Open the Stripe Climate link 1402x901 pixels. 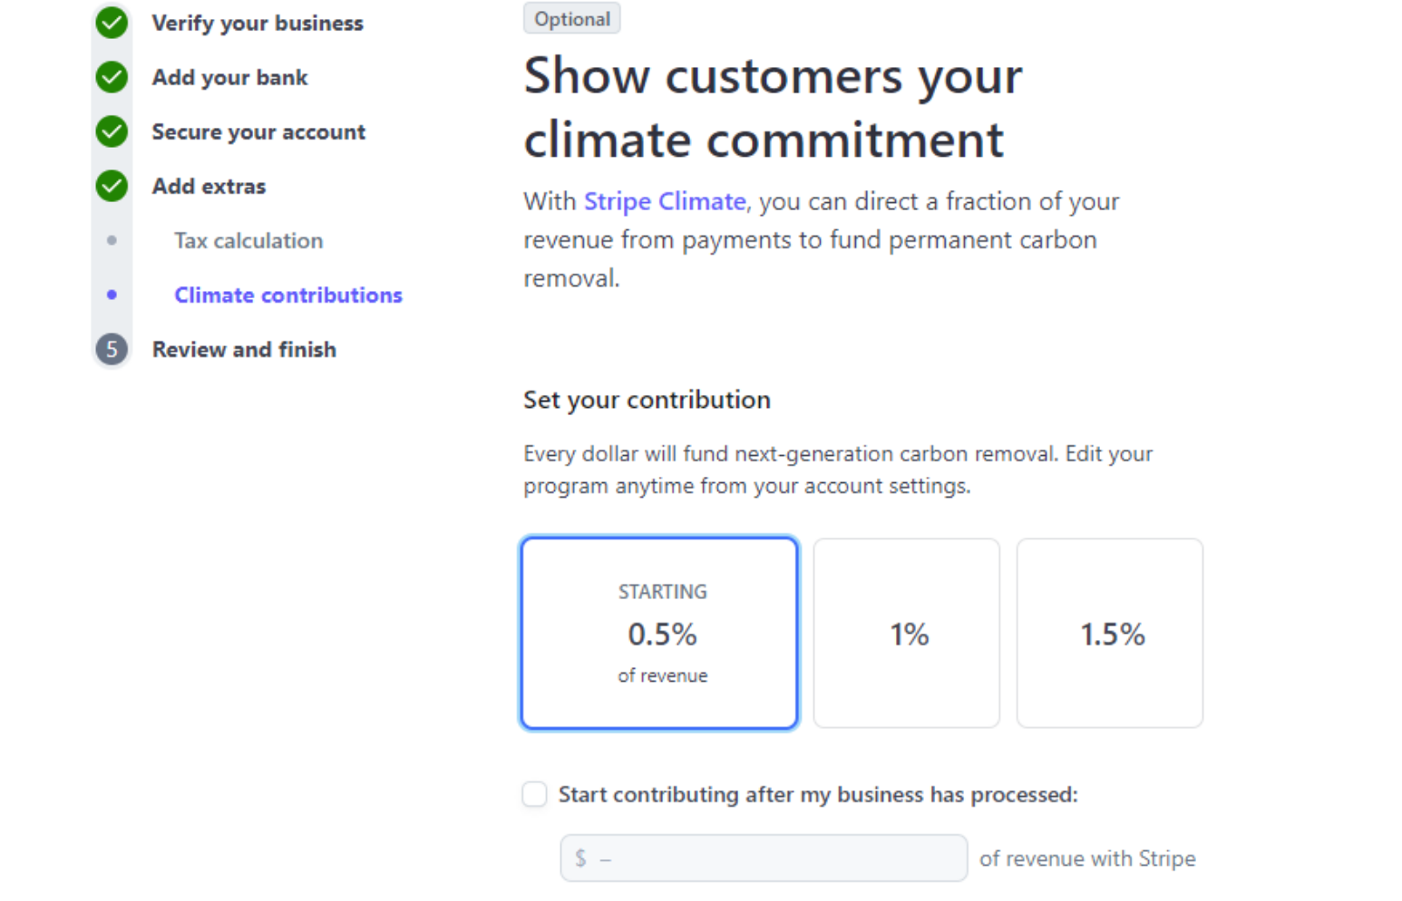[665, 201]
